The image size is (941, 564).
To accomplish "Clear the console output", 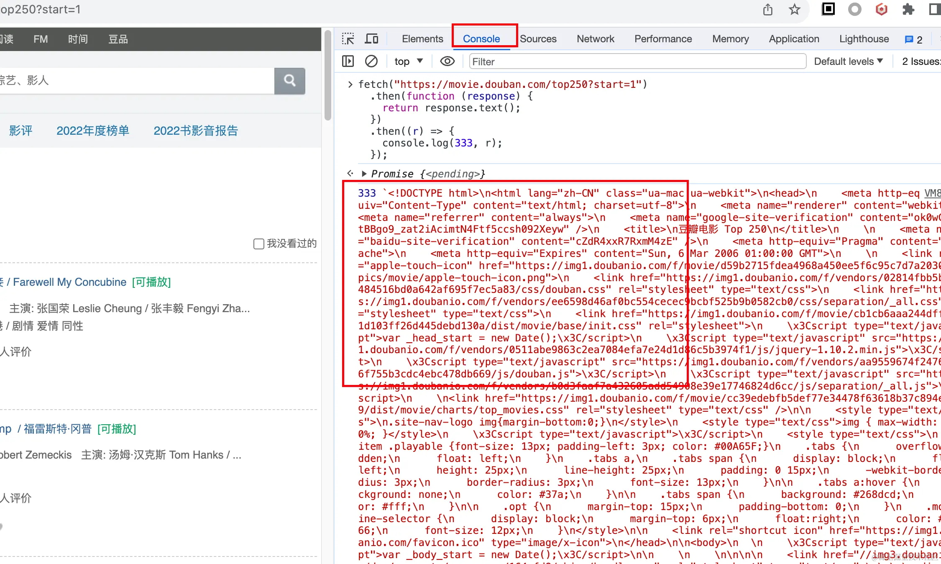I will point(371,62).
